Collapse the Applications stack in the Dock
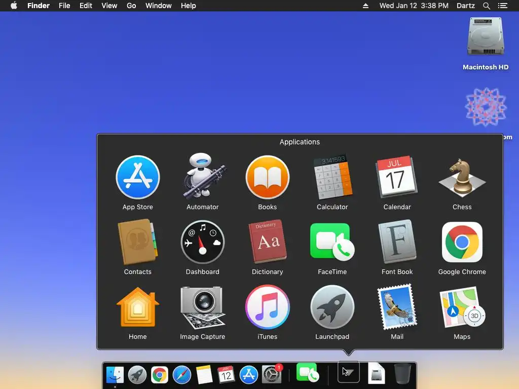 tap(349, 372)
